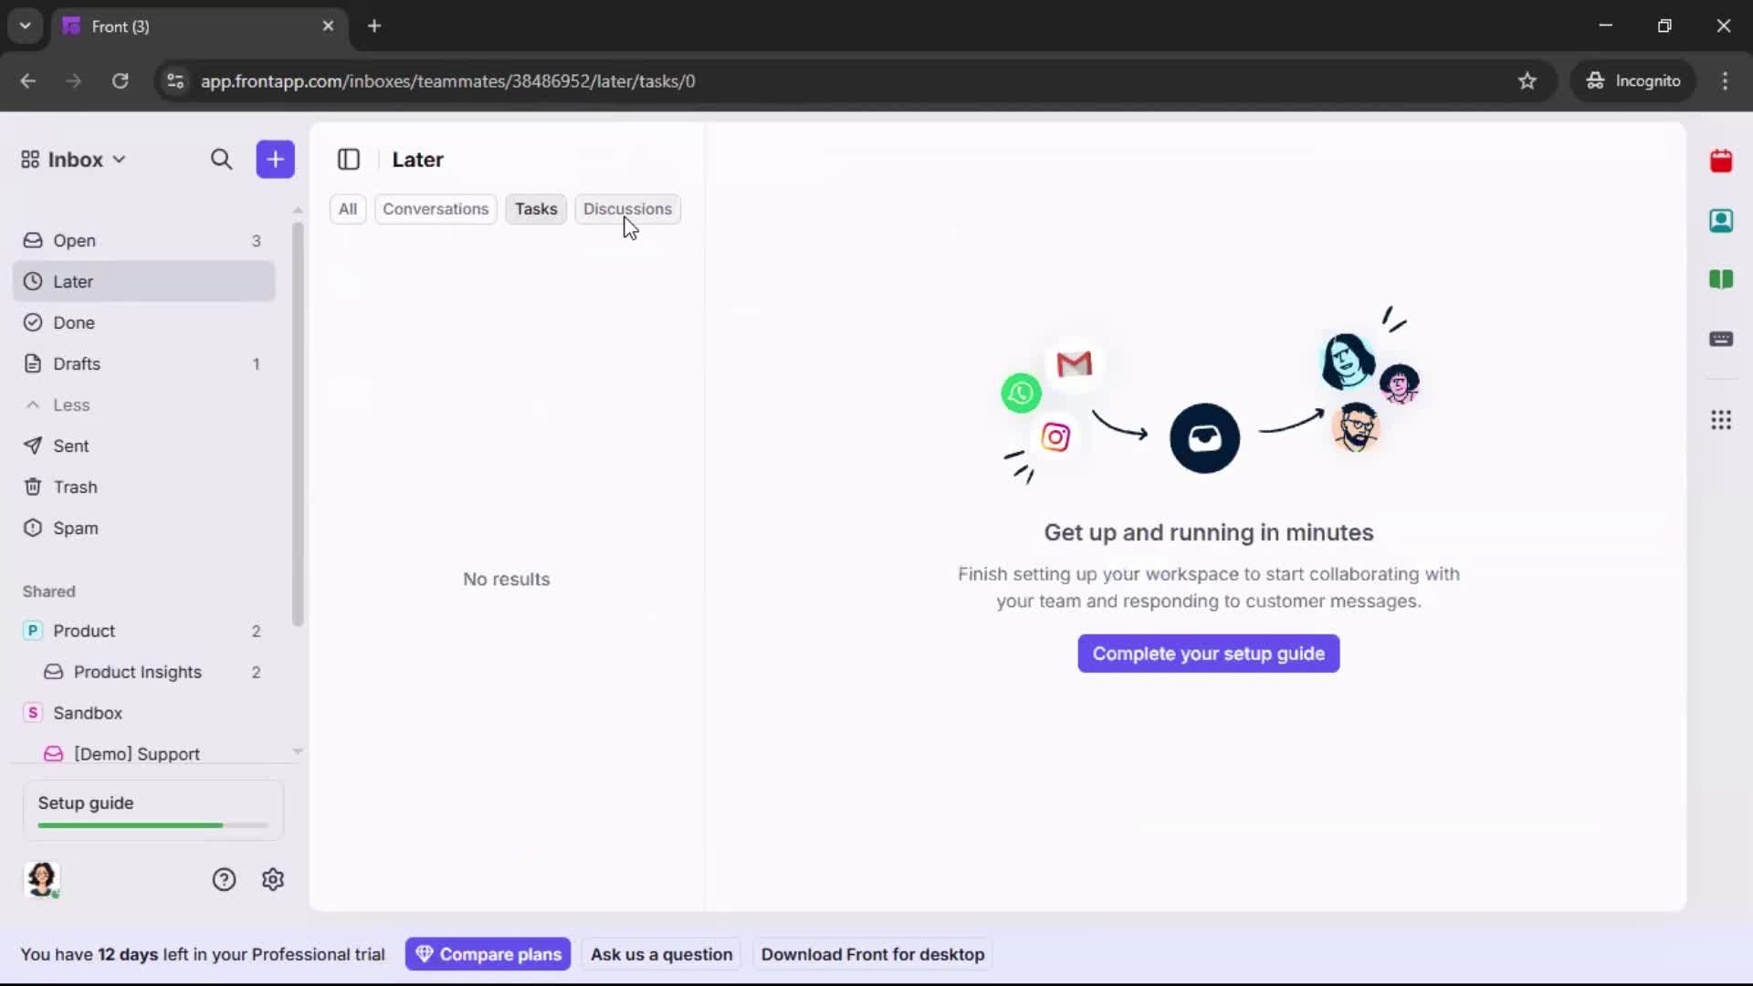
Task: Open the Knowledge Base panel icon
Action: tap(1723, 280)
